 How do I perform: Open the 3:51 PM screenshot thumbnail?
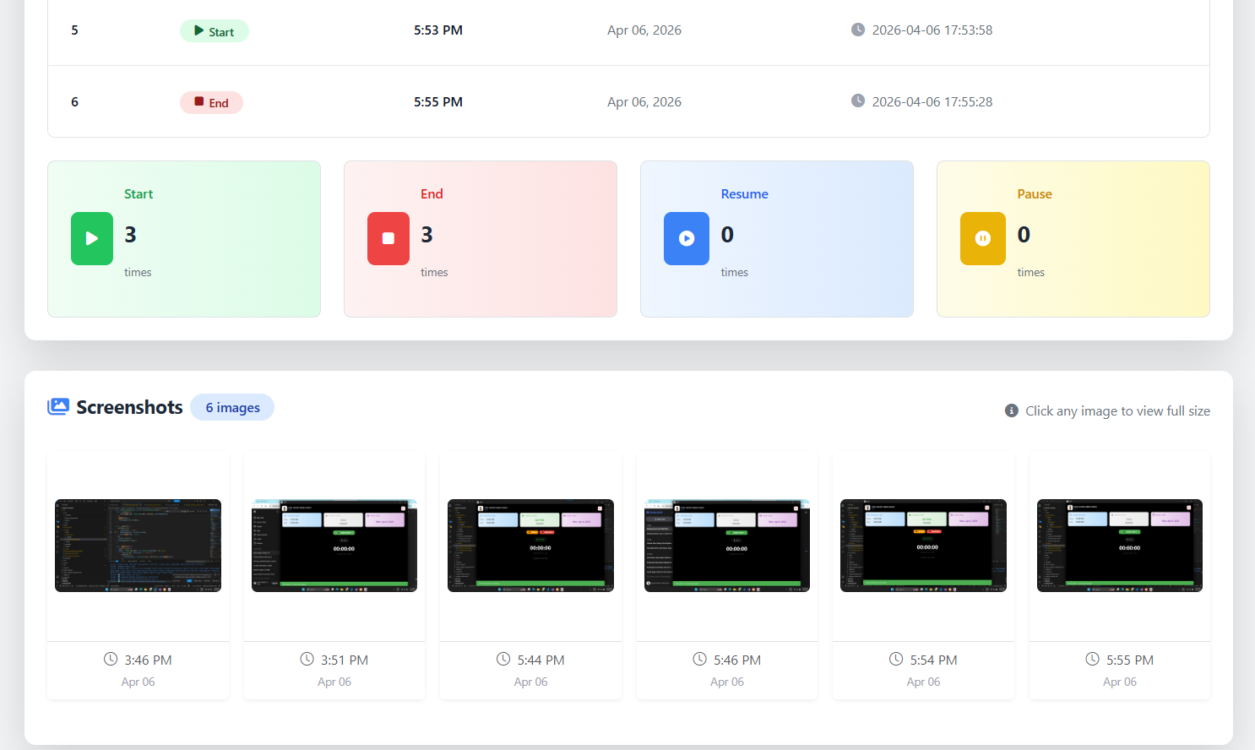[334, 546]
